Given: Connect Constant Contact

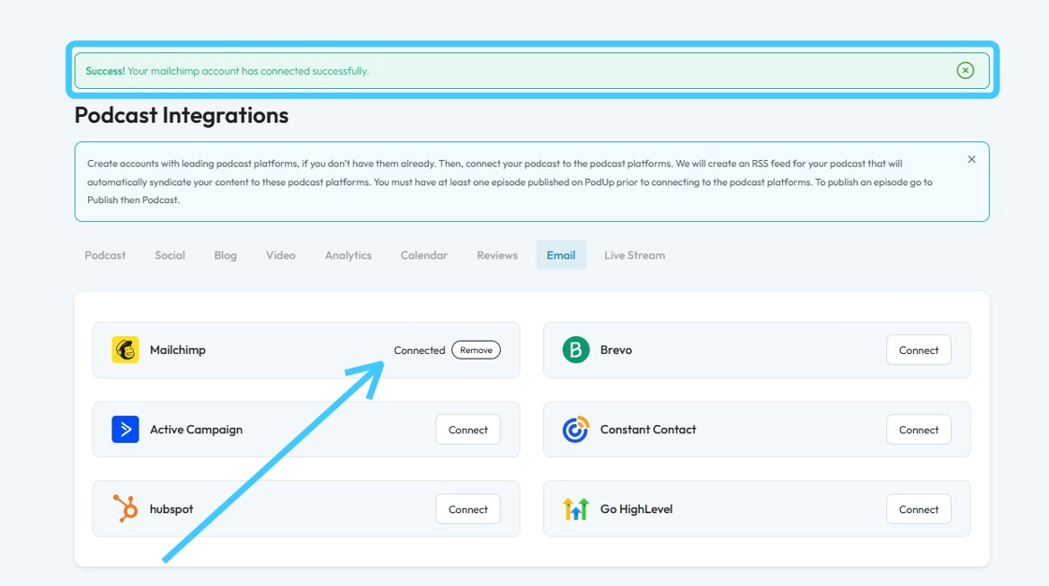Looking at the screenshot, I should coord(919,430).
